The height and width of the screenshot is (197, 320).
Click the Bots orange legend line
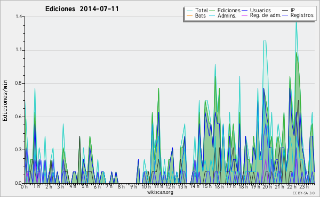[190, 15]
